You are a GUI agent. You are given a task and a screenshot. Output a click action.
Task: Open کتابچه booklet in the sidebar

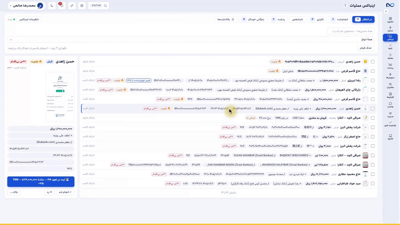click(x=390, y=137)
